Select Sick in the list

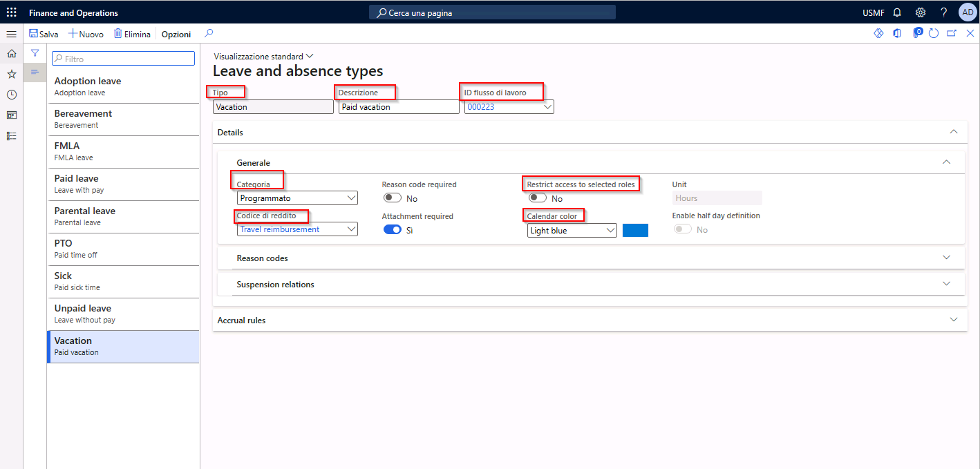123,282
